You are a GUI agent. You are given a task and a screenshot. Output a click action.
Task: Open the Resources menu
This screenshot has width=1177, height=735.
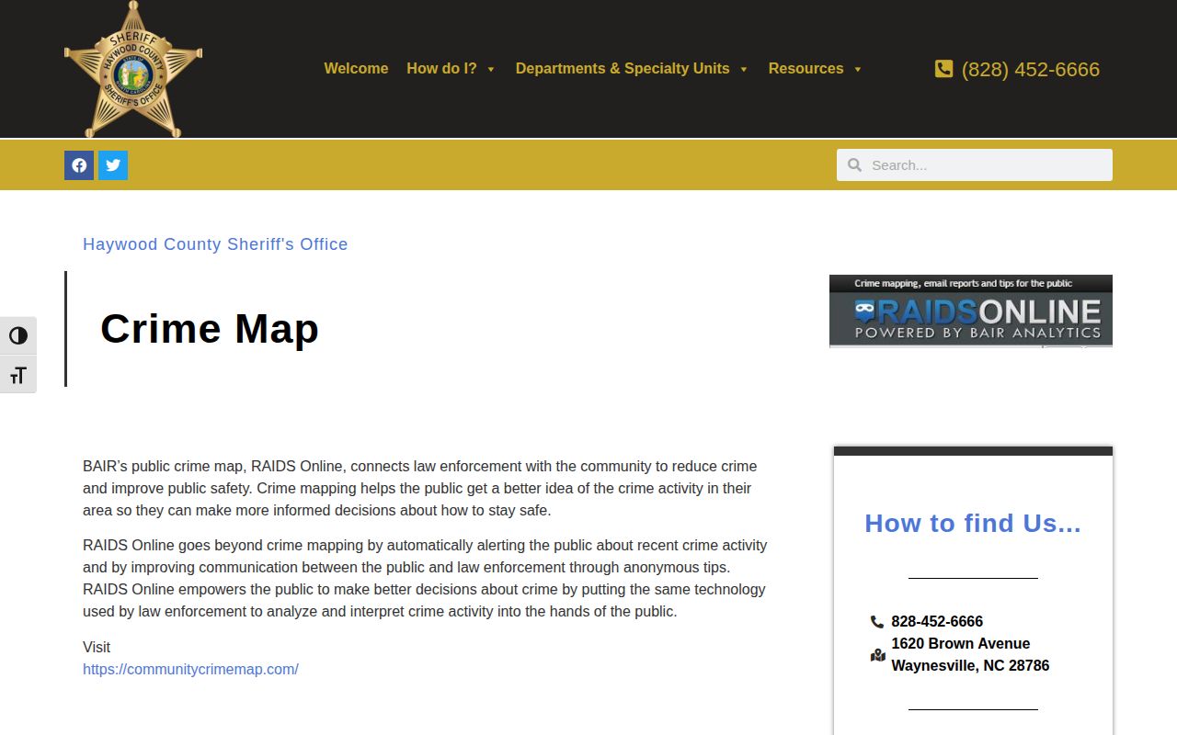click(x=806, y=69)
